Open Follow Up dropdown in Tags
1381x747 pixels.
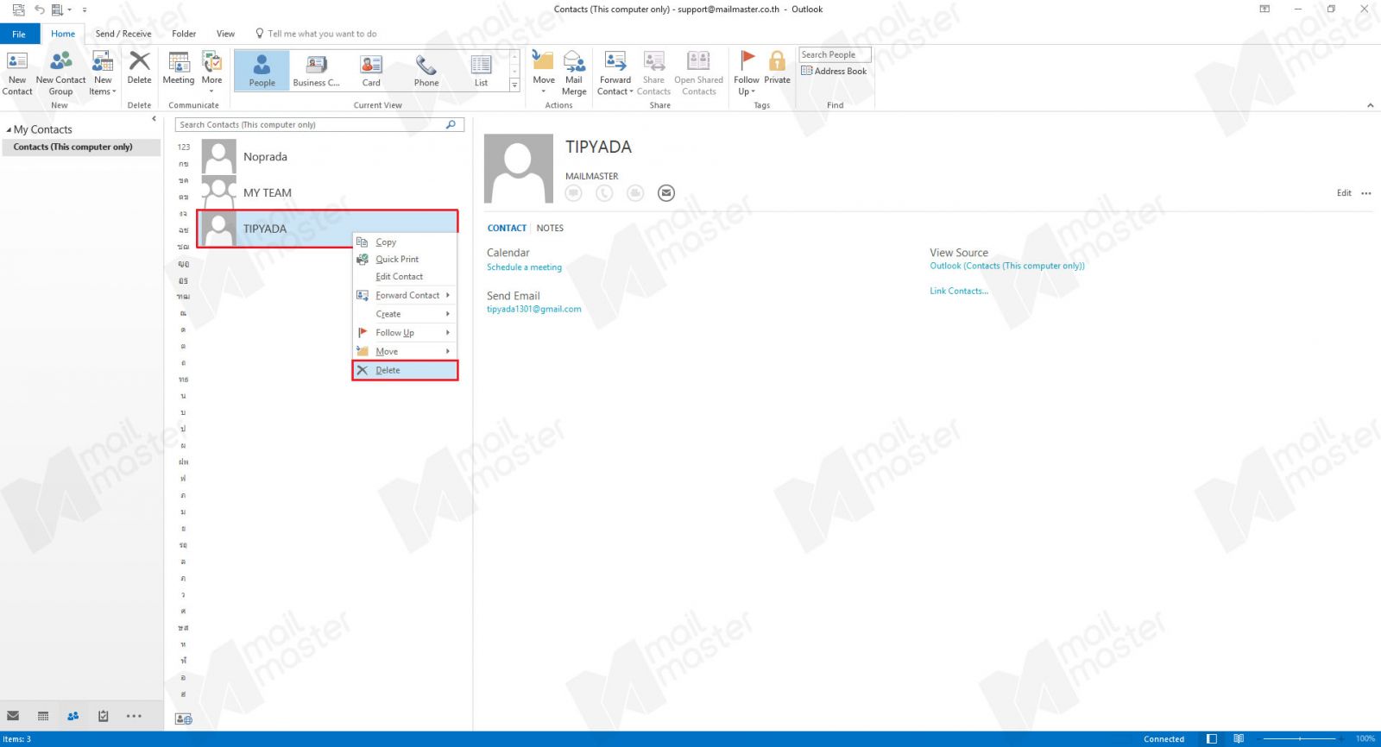click(x=747, y=72)
